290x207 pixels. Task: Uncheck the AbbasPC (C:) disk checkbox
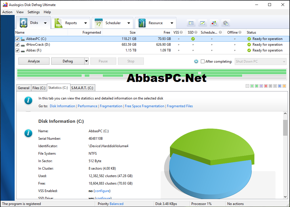(17, 39)
